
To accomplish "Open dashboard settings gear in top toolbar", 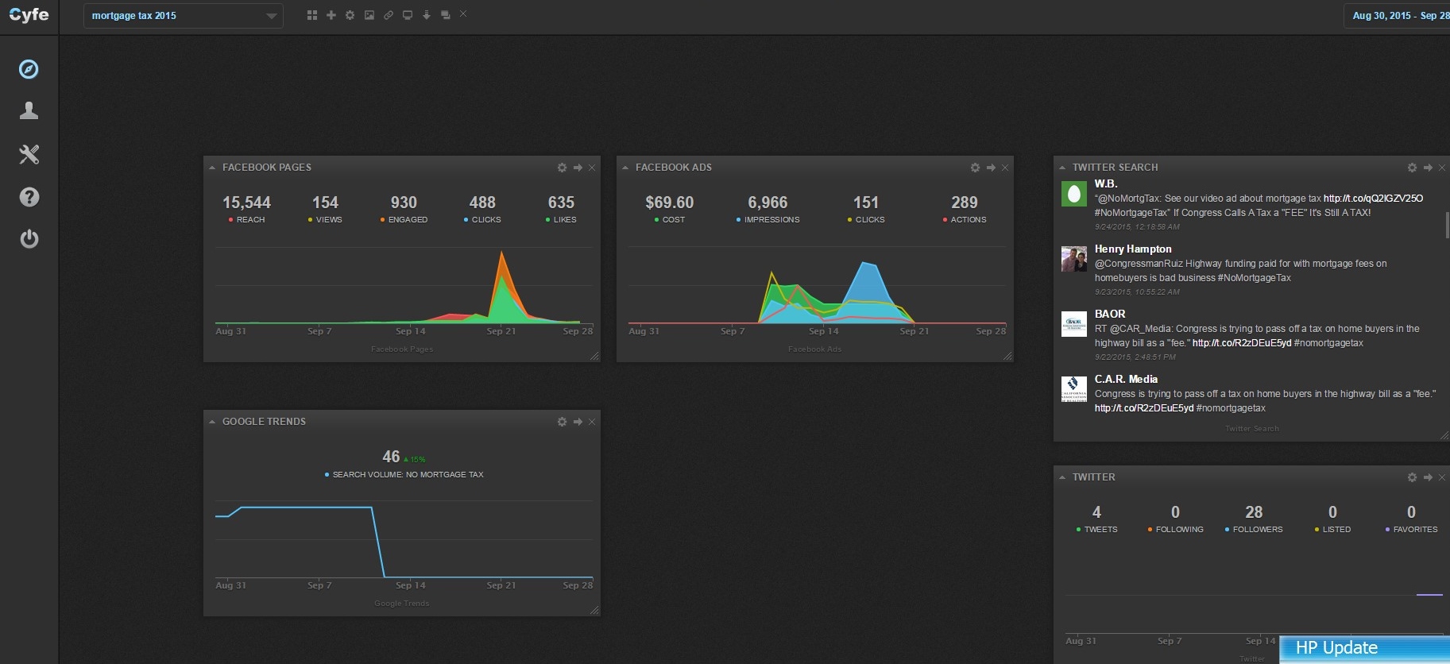I will coord(350,15).
